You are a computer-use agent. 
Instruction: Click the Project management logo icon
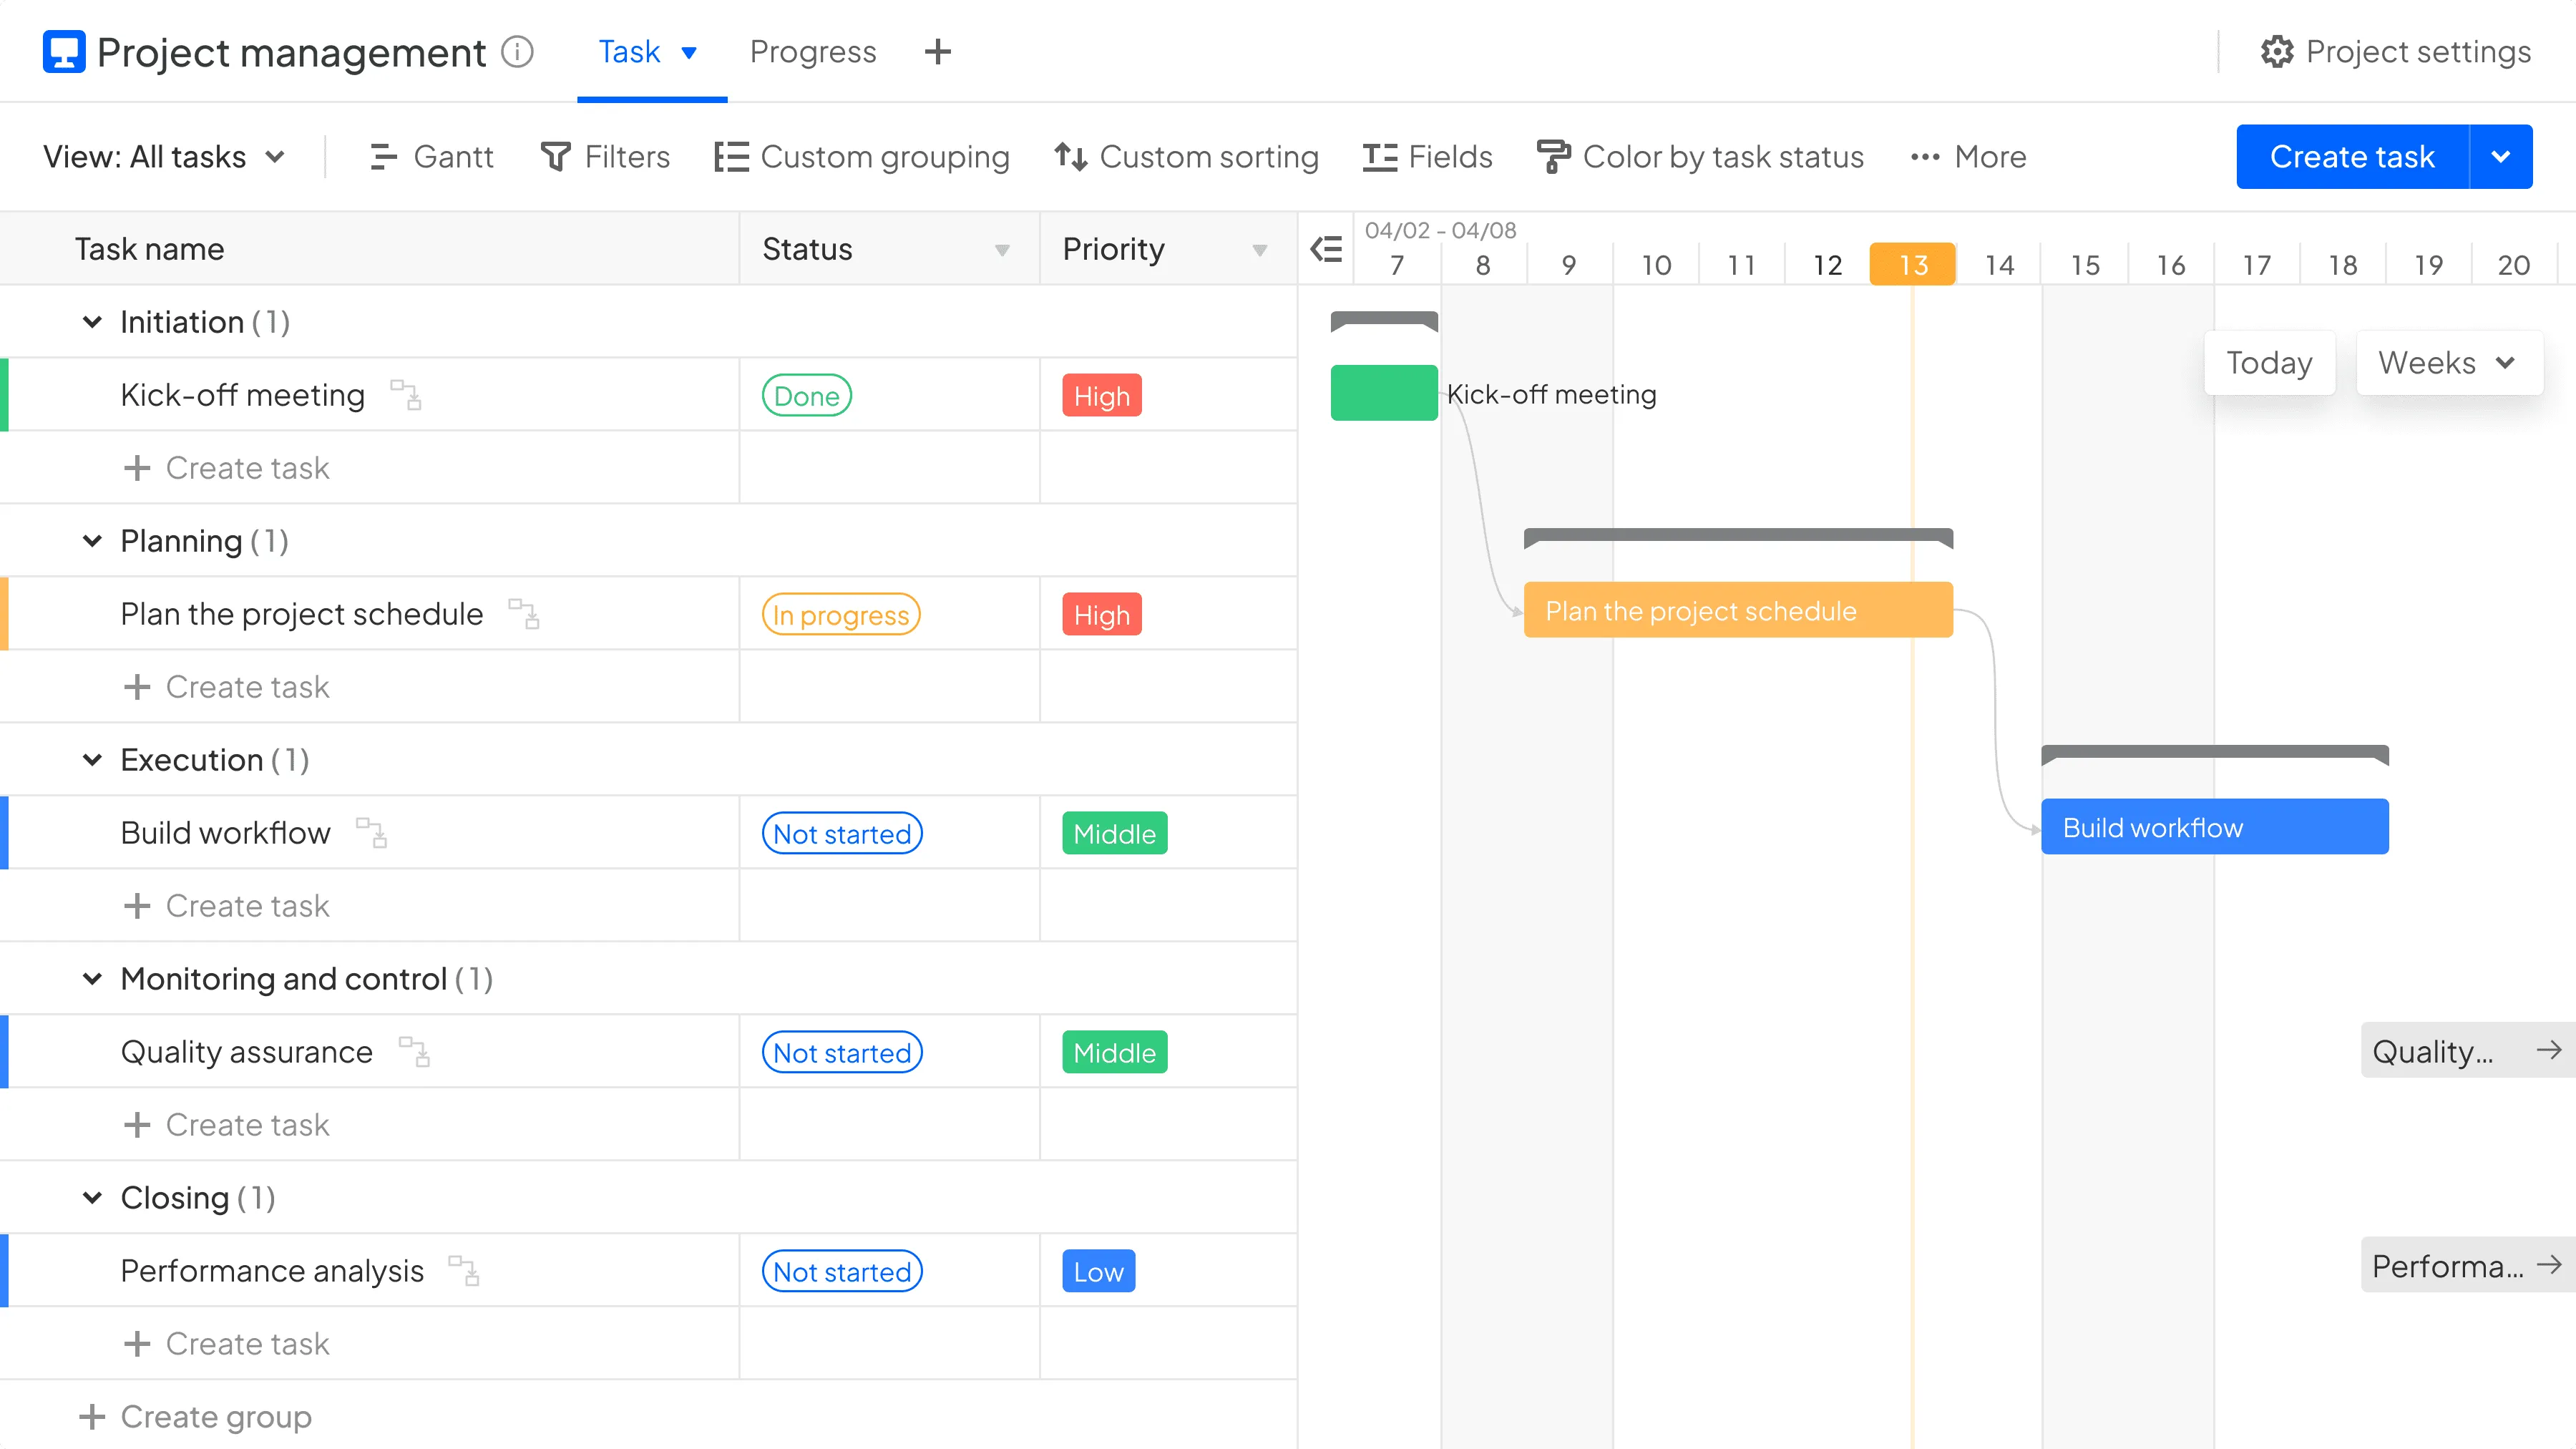64,52
